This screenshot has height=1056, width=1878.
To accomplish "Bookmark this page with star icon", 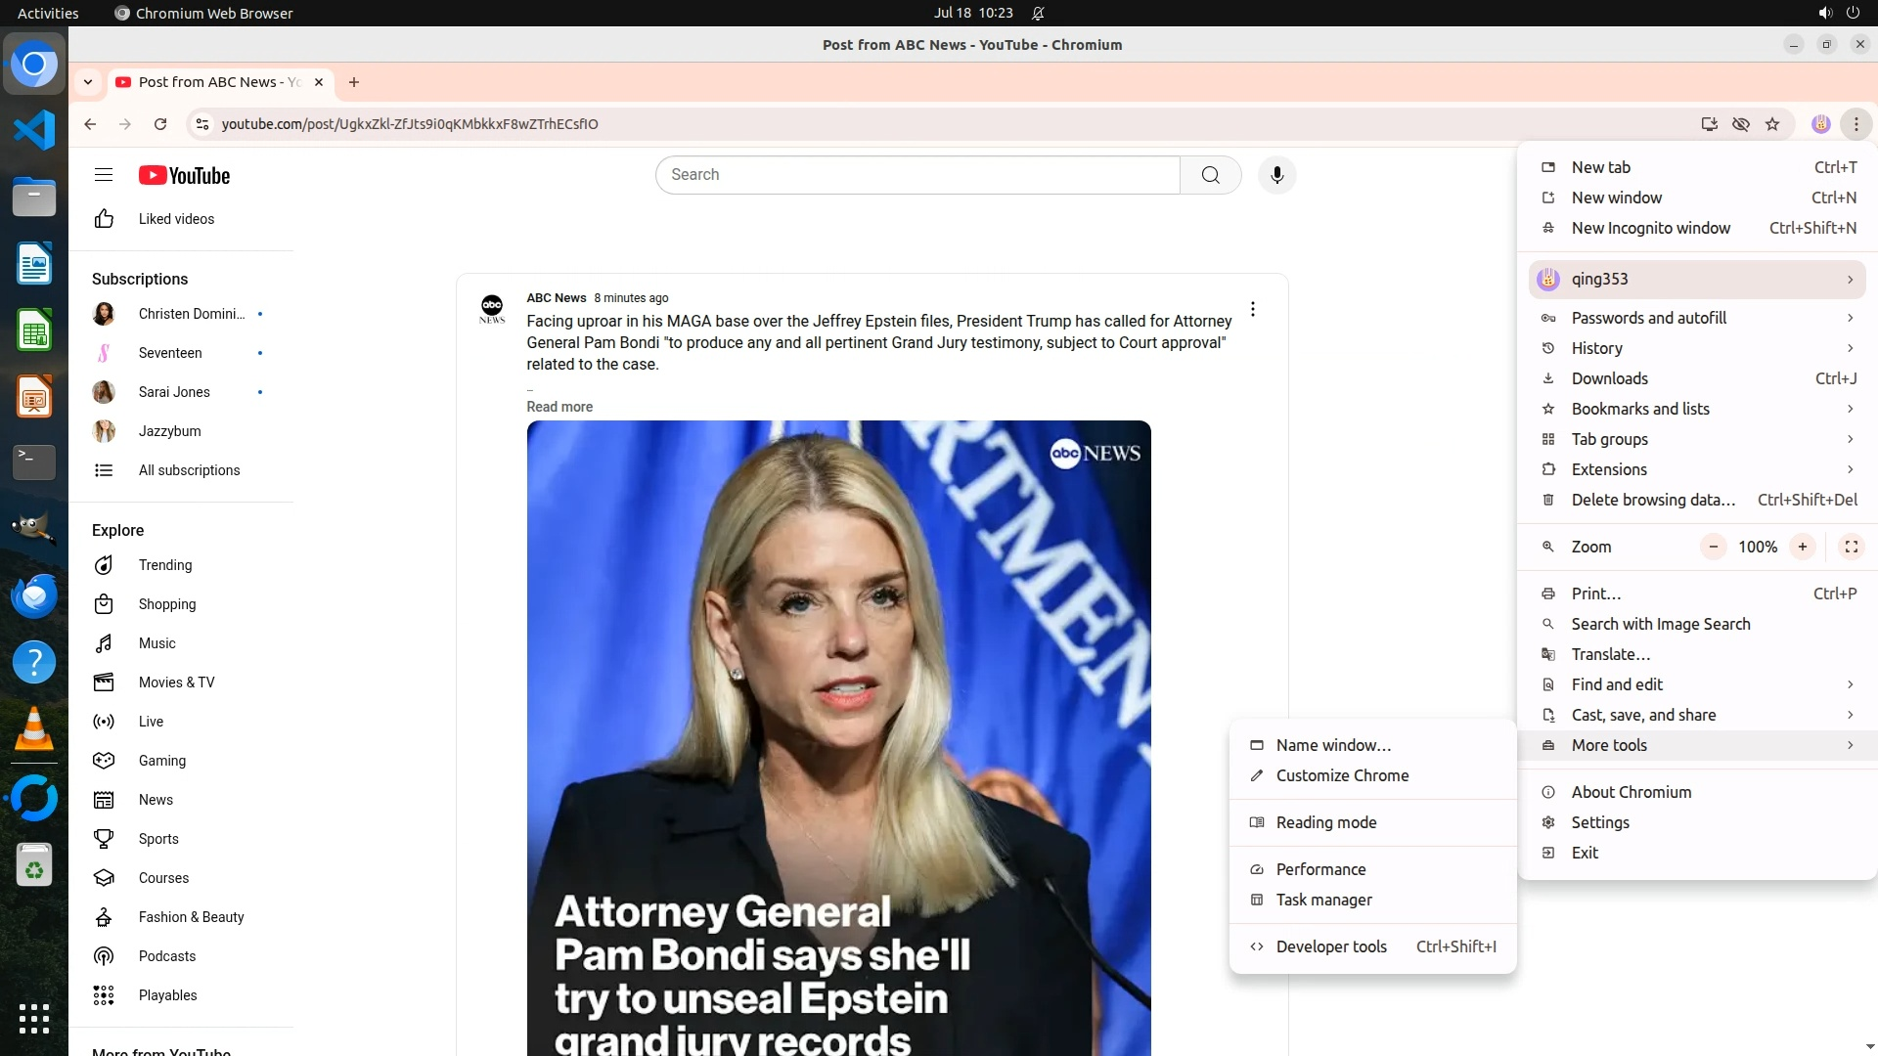I will (1772, 124).
